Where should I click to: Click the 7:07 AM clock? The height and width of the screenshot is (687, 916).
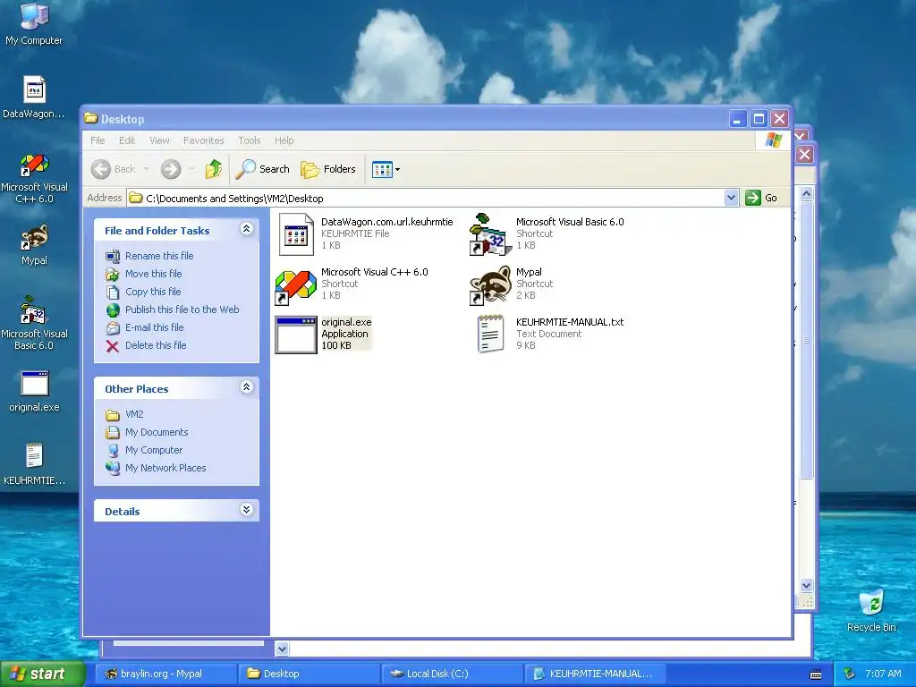pyautogui.click(x=883, y=674)
